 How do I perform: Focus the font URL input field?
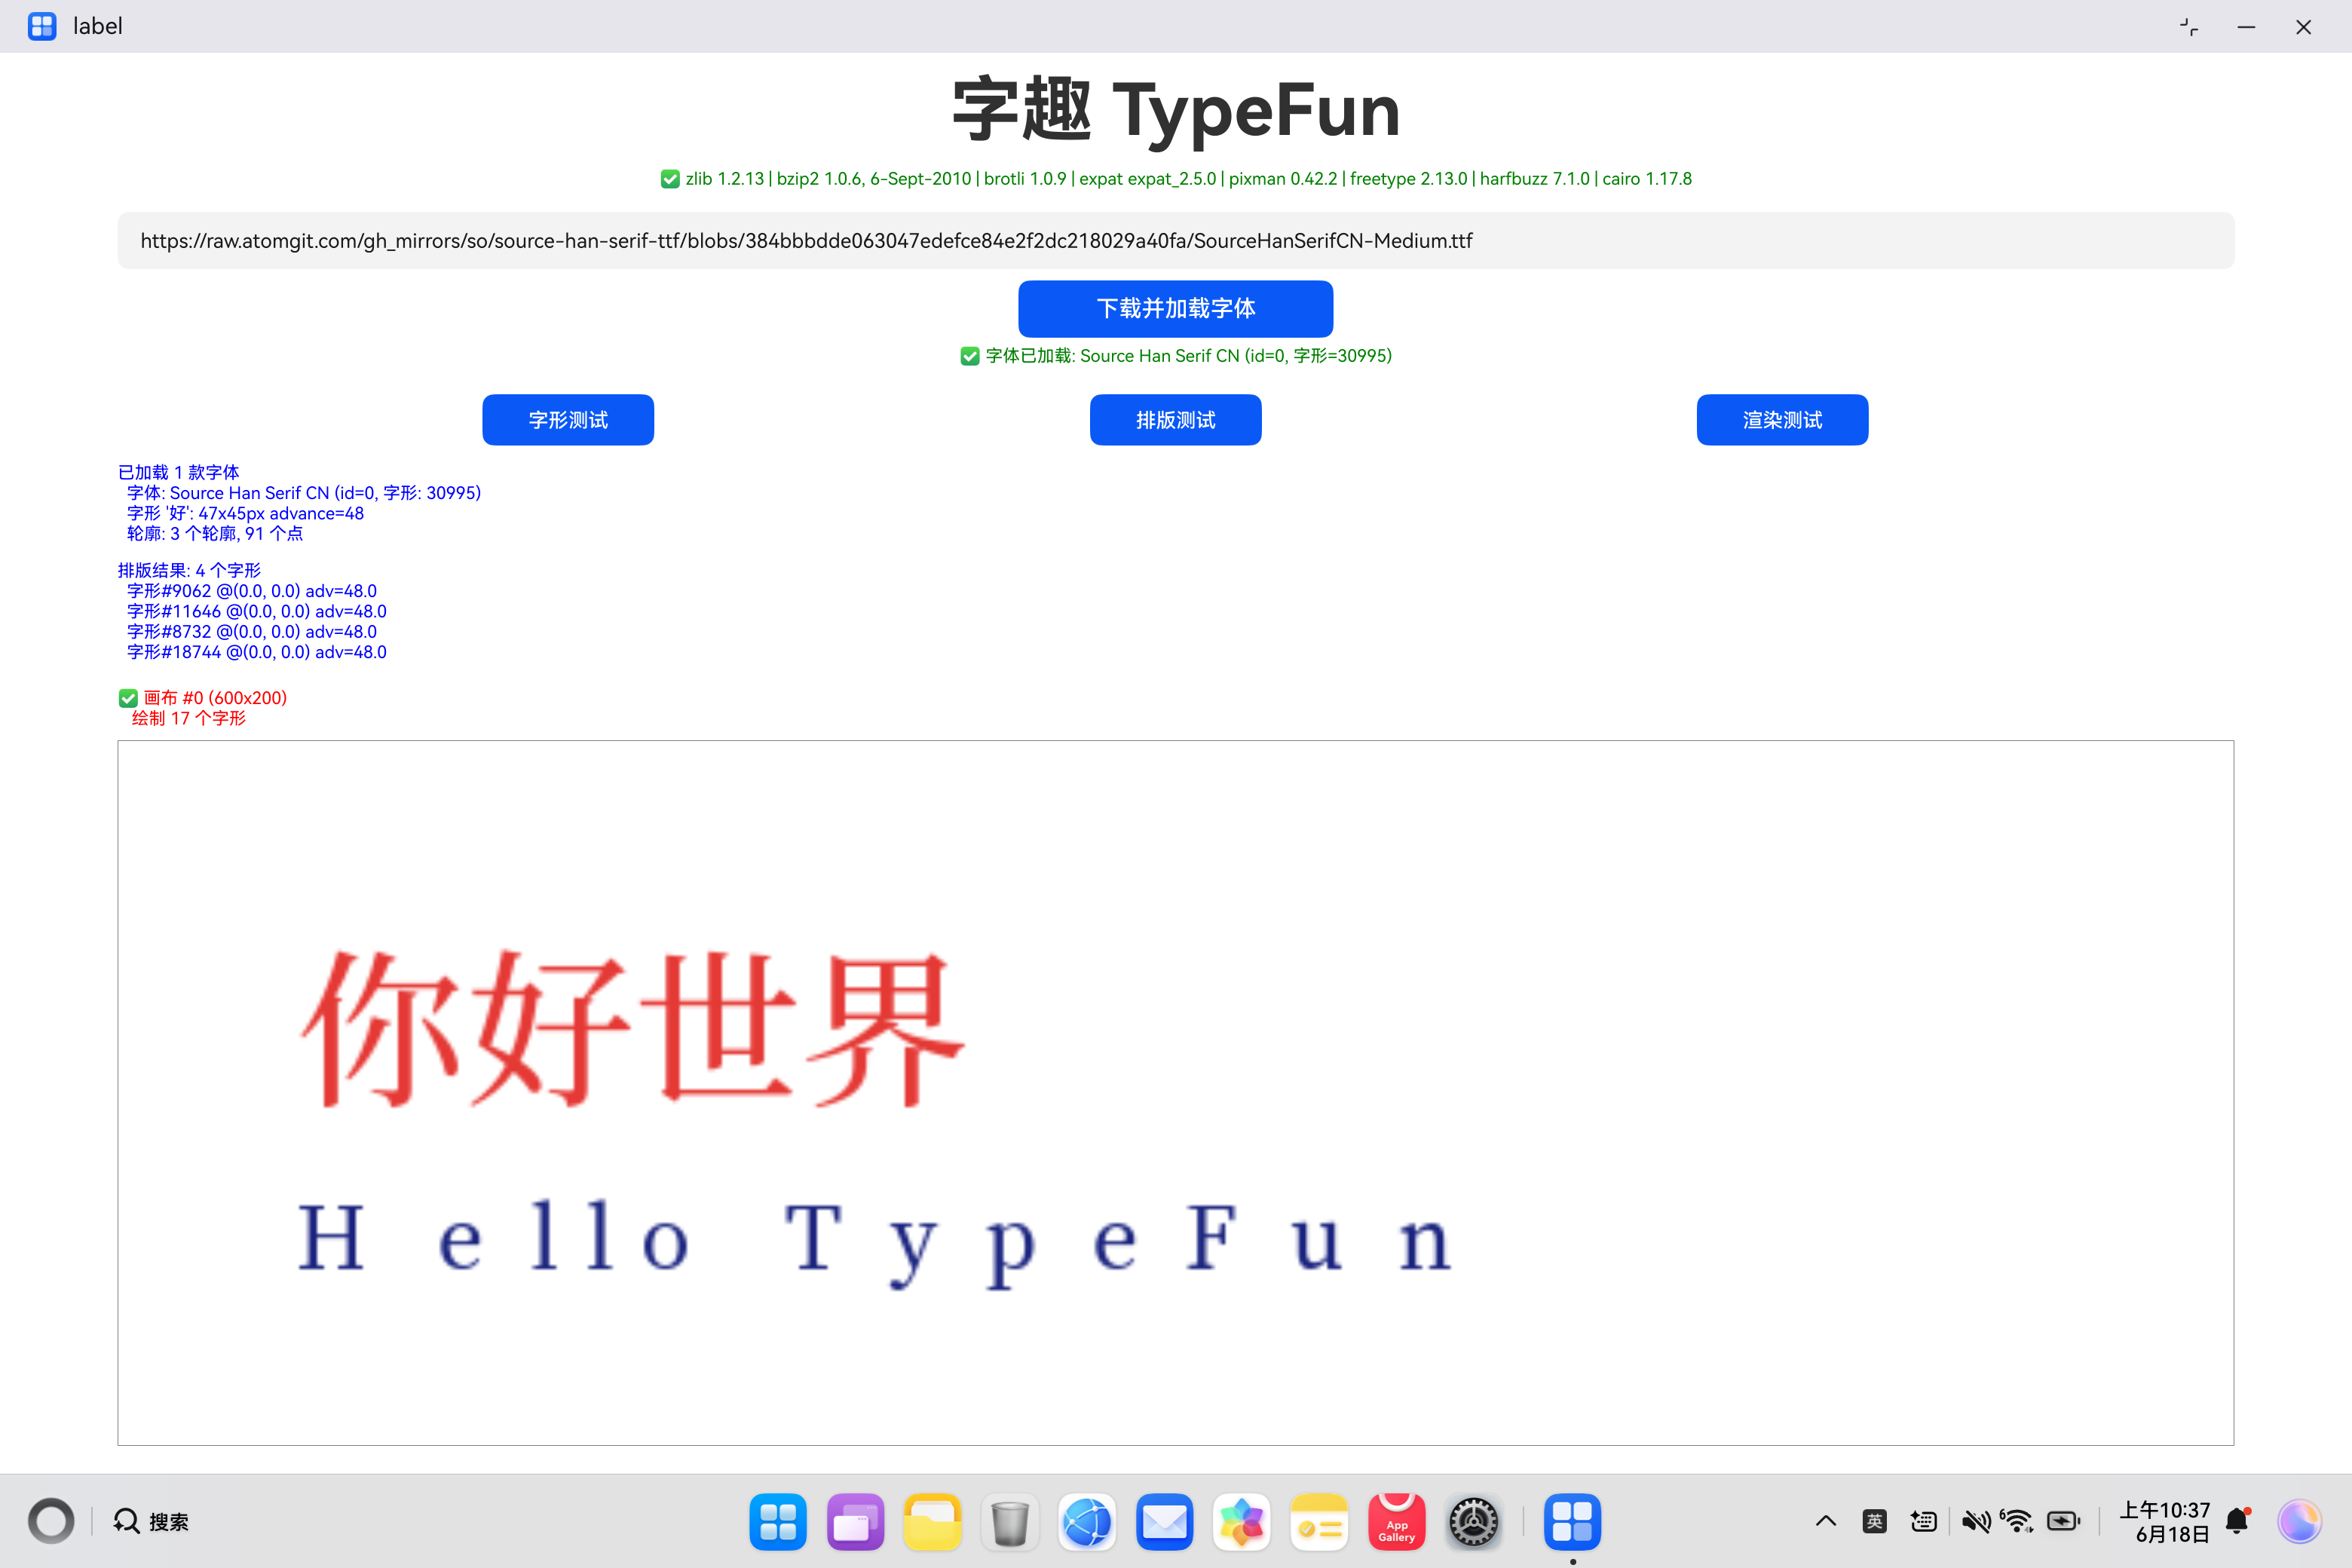point(1175,240)
